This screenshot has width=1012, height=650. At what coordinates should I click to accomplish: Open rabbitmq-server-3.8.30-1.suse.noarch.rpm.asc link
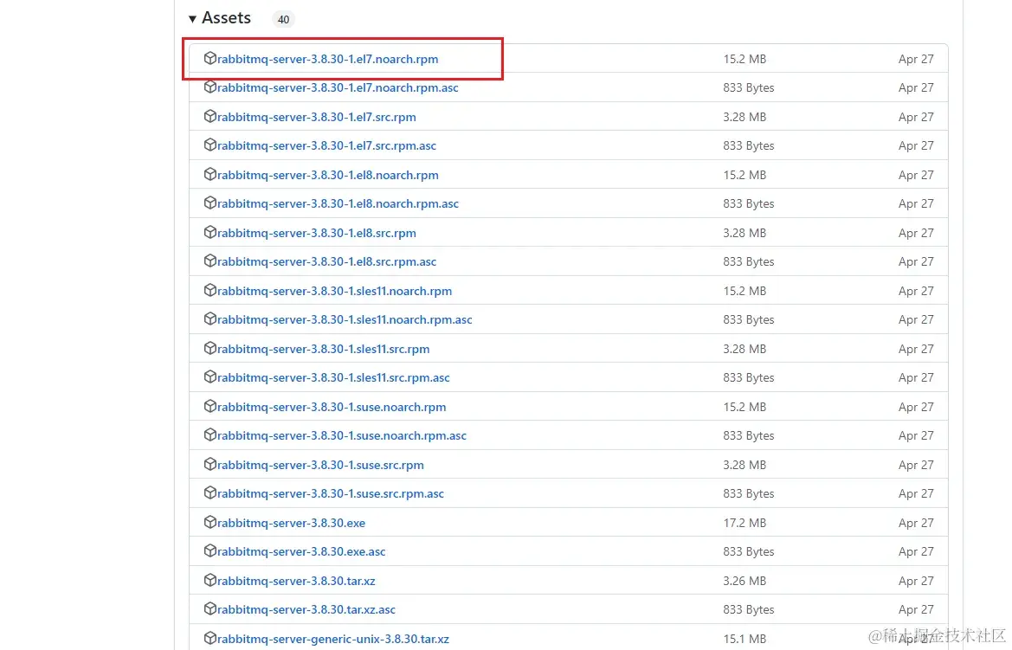point(341,435)
